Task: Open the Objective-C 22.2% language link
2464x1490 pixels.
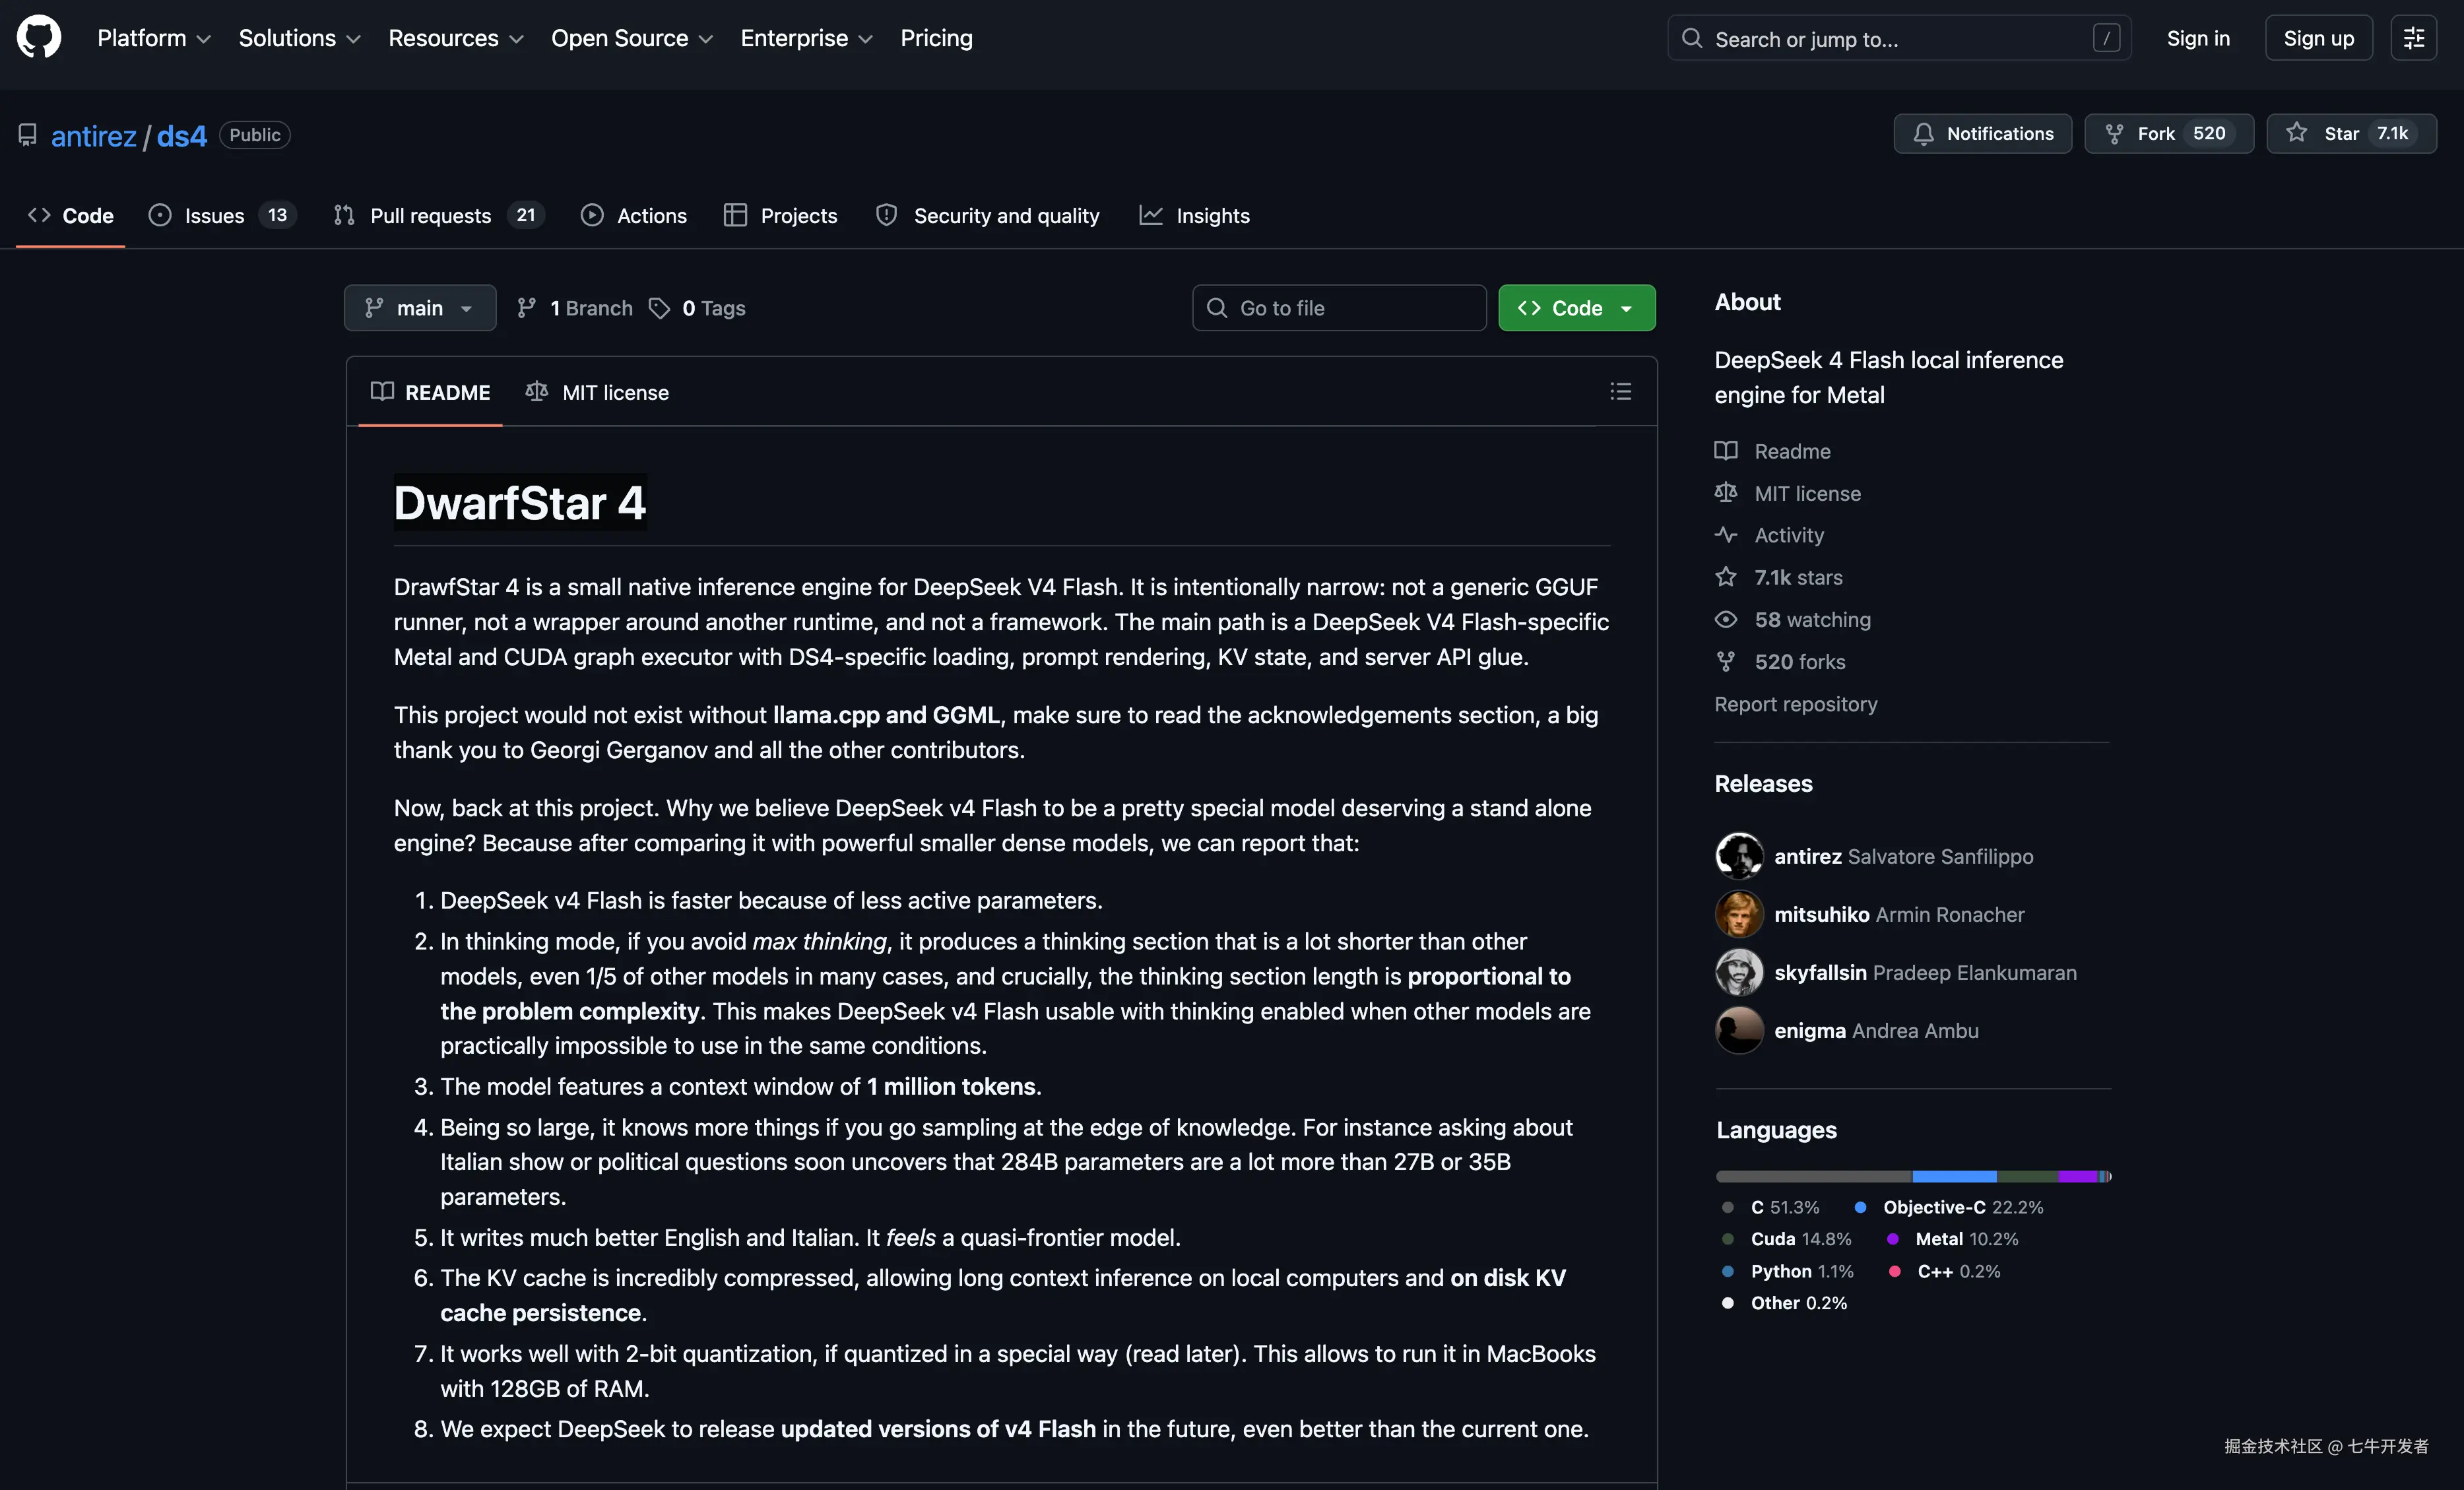Action: pos(1948,1207)
